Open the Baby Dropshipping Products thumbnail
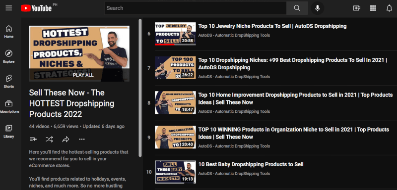Image resolution: width=397 pixels, height=190 pixels. [x=175, y=172]
